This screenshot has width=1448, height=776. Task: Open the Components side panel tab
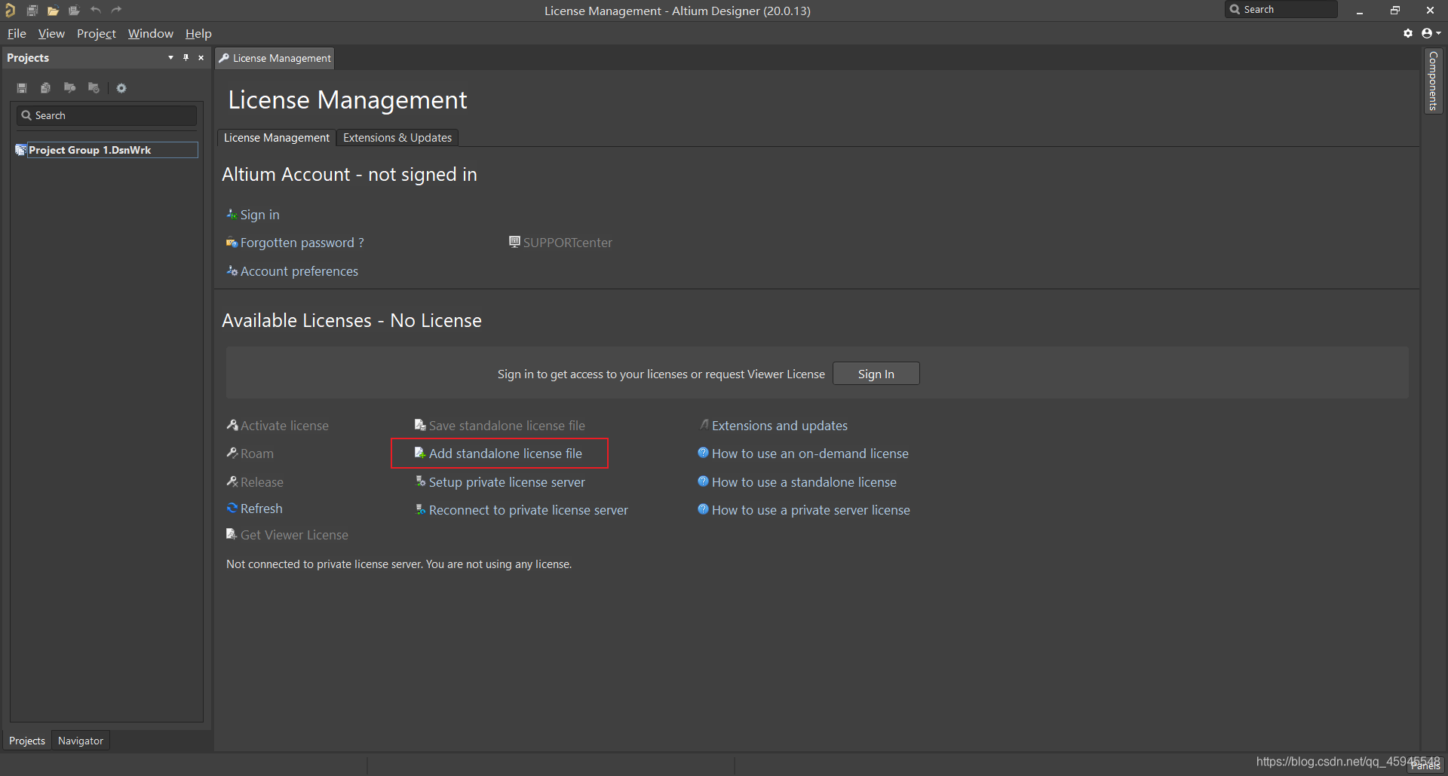(x=1433, y=81)
